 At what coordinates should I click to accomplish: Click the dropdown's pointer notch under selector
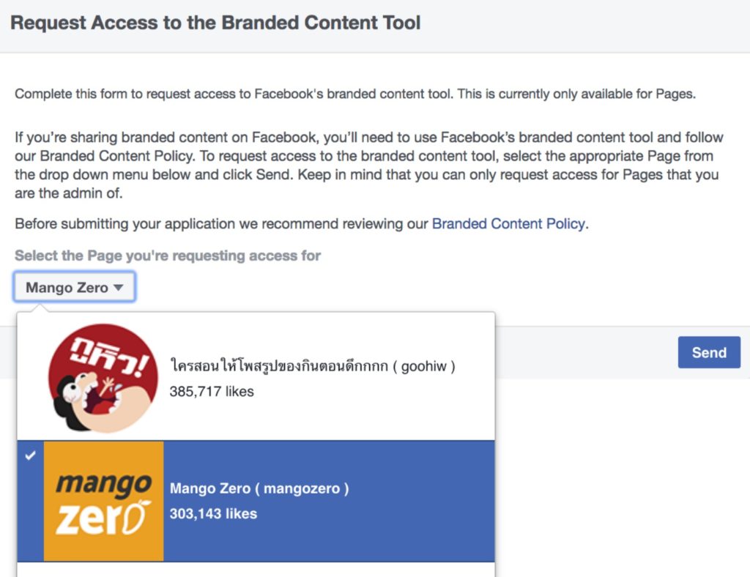pyautogui.click(x=42, y=308)
